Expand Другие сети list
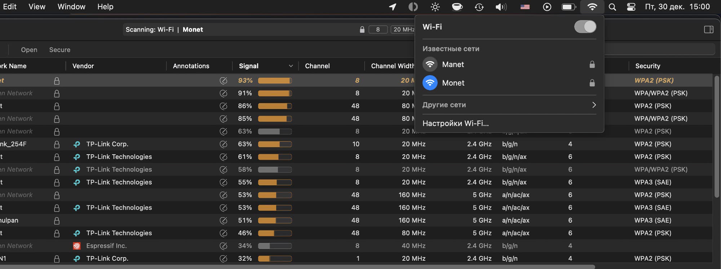 pos(509,105)
